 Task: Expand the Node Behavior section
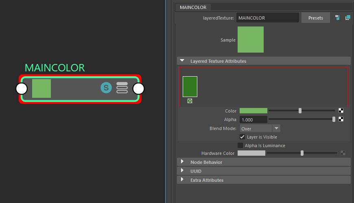[x=182, y=162]
